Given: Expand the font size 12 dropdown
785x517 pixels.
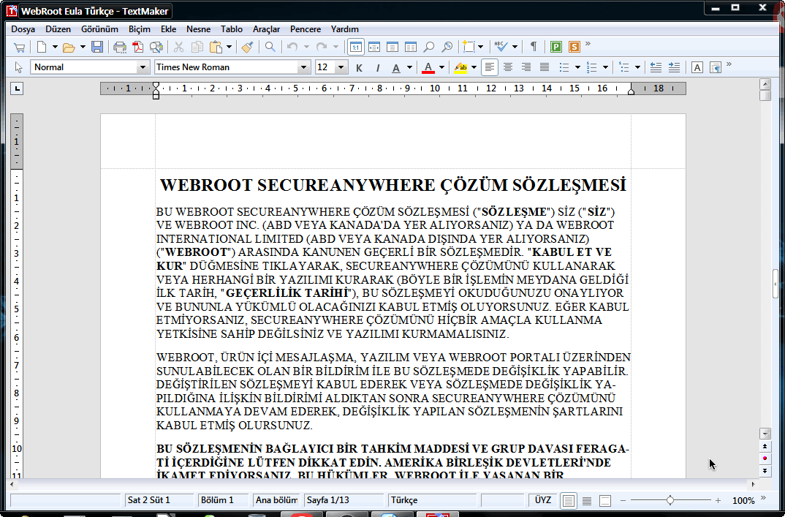Looking at the screenshot, I should 341,67.
